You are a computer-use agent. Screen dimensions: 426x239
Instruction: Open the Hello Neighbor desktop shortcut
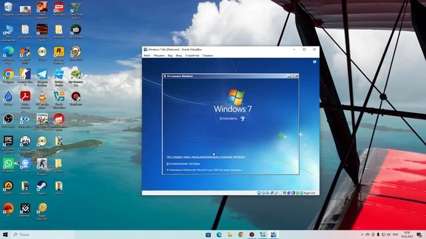click(x=42, y=11)
